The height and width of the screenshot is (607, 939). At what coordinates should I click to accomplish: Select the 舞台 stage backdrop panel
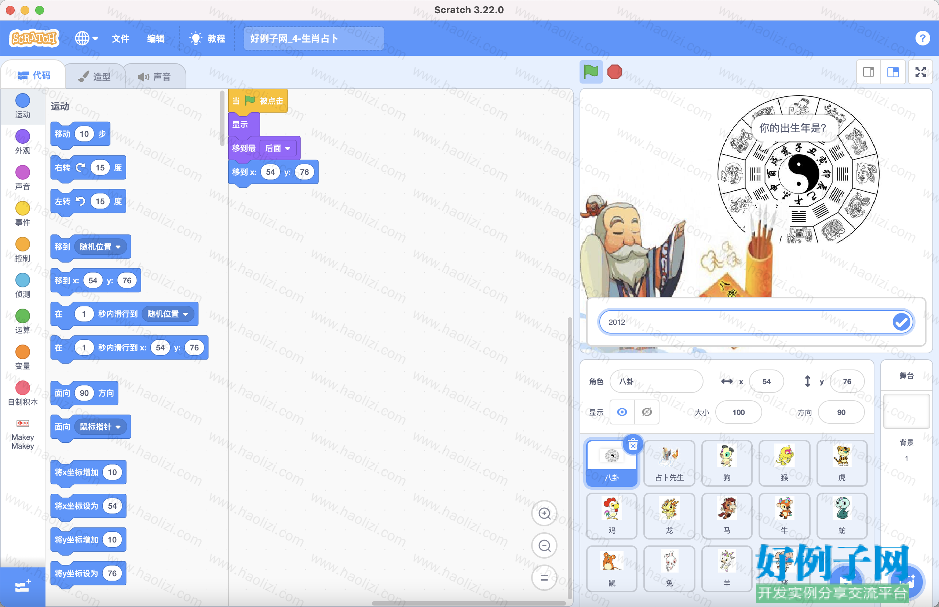coord(906,412)
